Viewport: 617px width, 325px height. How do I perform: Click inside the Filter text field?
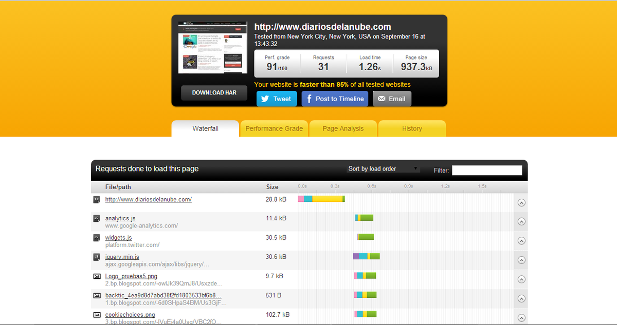pyautogui.click(x=486, y=170)
